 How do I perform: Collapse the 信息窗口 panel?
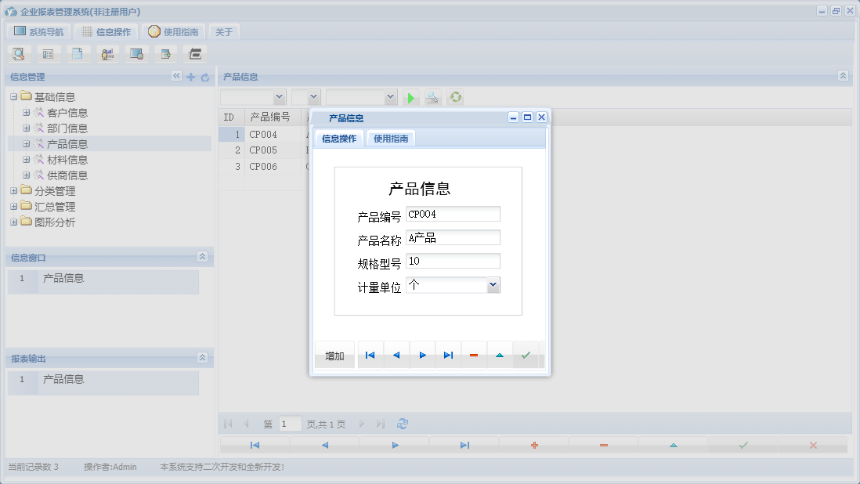[202, 257]
